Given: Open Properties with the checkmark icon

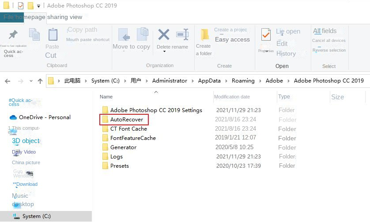Looking at the screenshot, I should pyautogui.click(x=266, y=35).
